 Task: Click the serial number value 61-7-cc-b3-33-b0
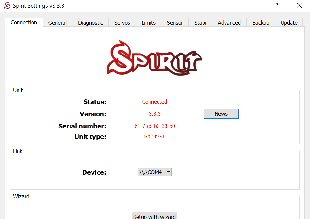[x=155, y=126]
